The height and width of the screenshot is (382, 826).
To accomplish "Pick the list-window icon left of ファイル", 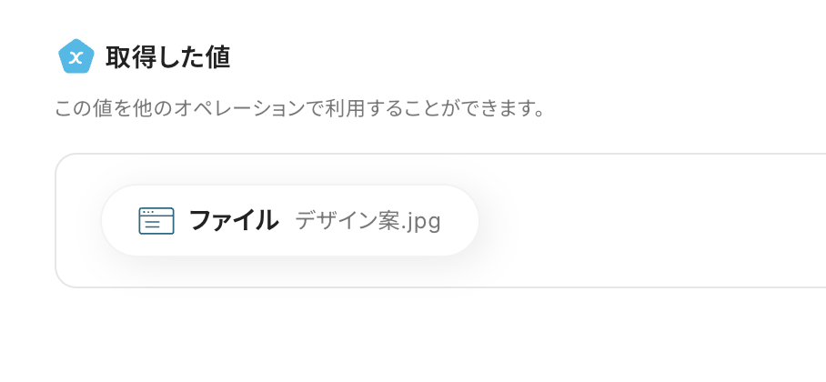I will pos(156,221).
